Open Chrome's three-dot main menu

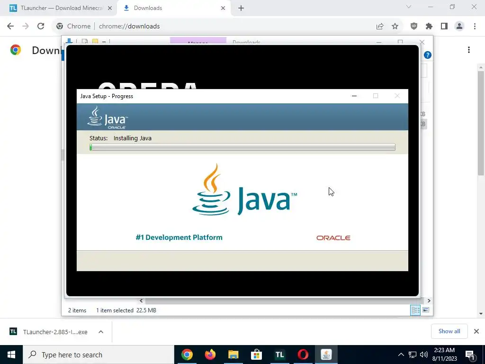pos(475,27)
